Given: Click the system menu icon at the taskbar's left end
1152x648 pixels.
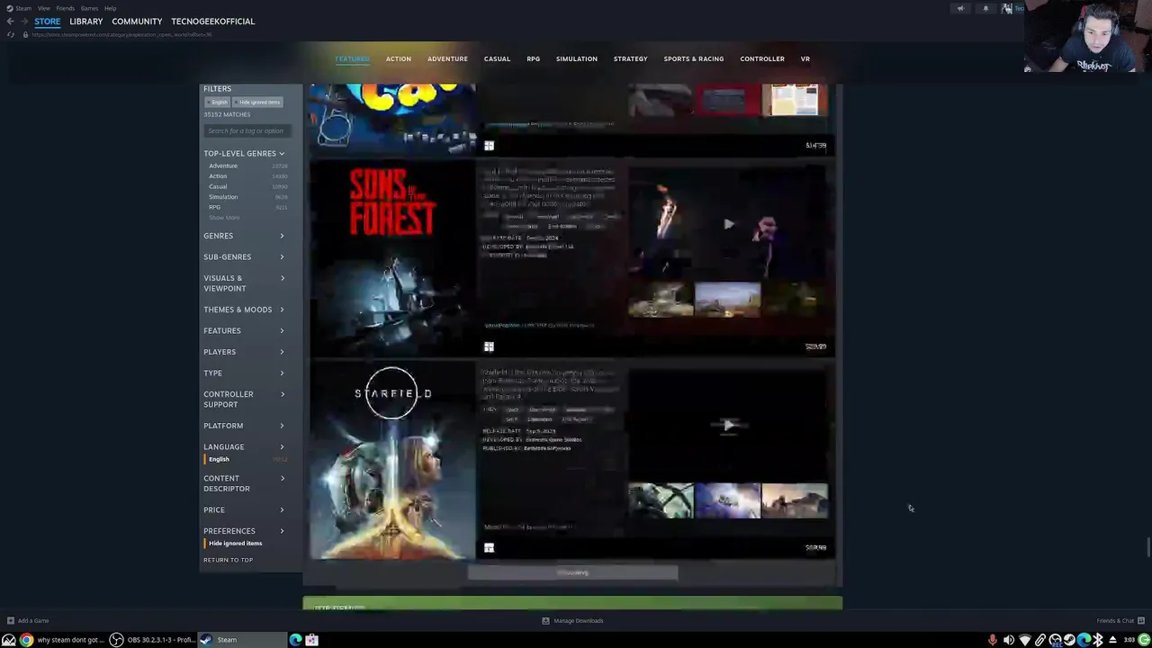Looking at the screenshot, I should click(8, 640).
